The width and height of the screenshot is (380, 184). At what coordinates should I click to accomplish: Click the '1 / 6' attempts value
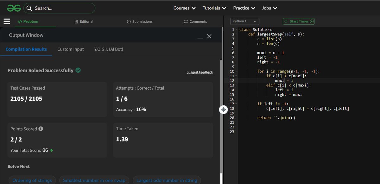click(122, 98)
